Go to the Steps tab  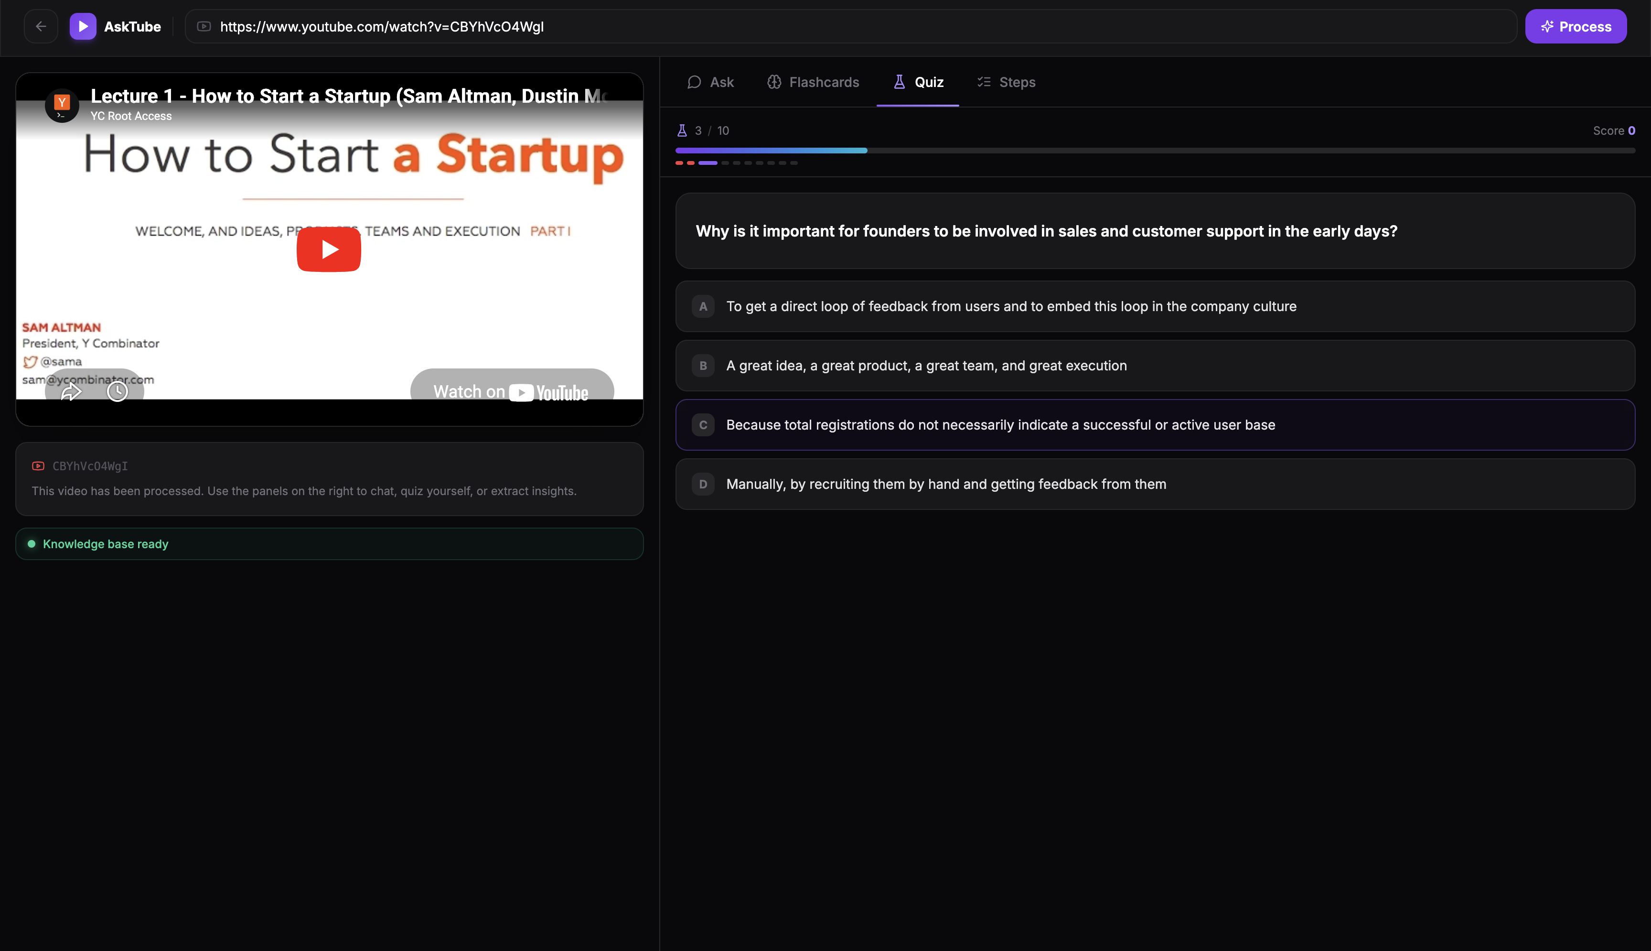pos(1006,82)
